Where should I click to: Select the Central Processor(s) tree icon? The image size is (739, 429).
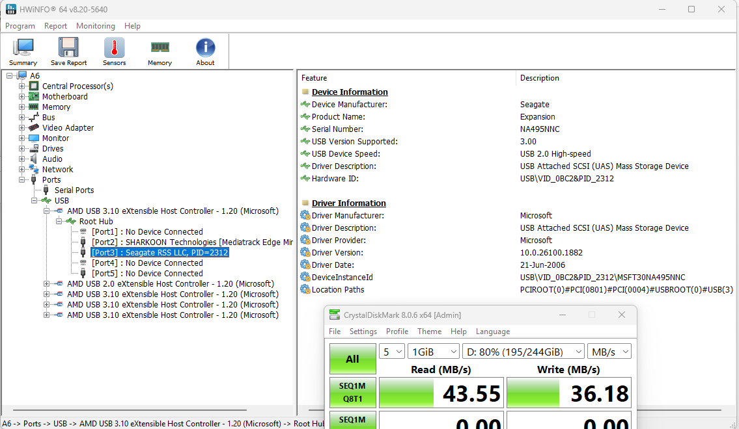point(34,86)
